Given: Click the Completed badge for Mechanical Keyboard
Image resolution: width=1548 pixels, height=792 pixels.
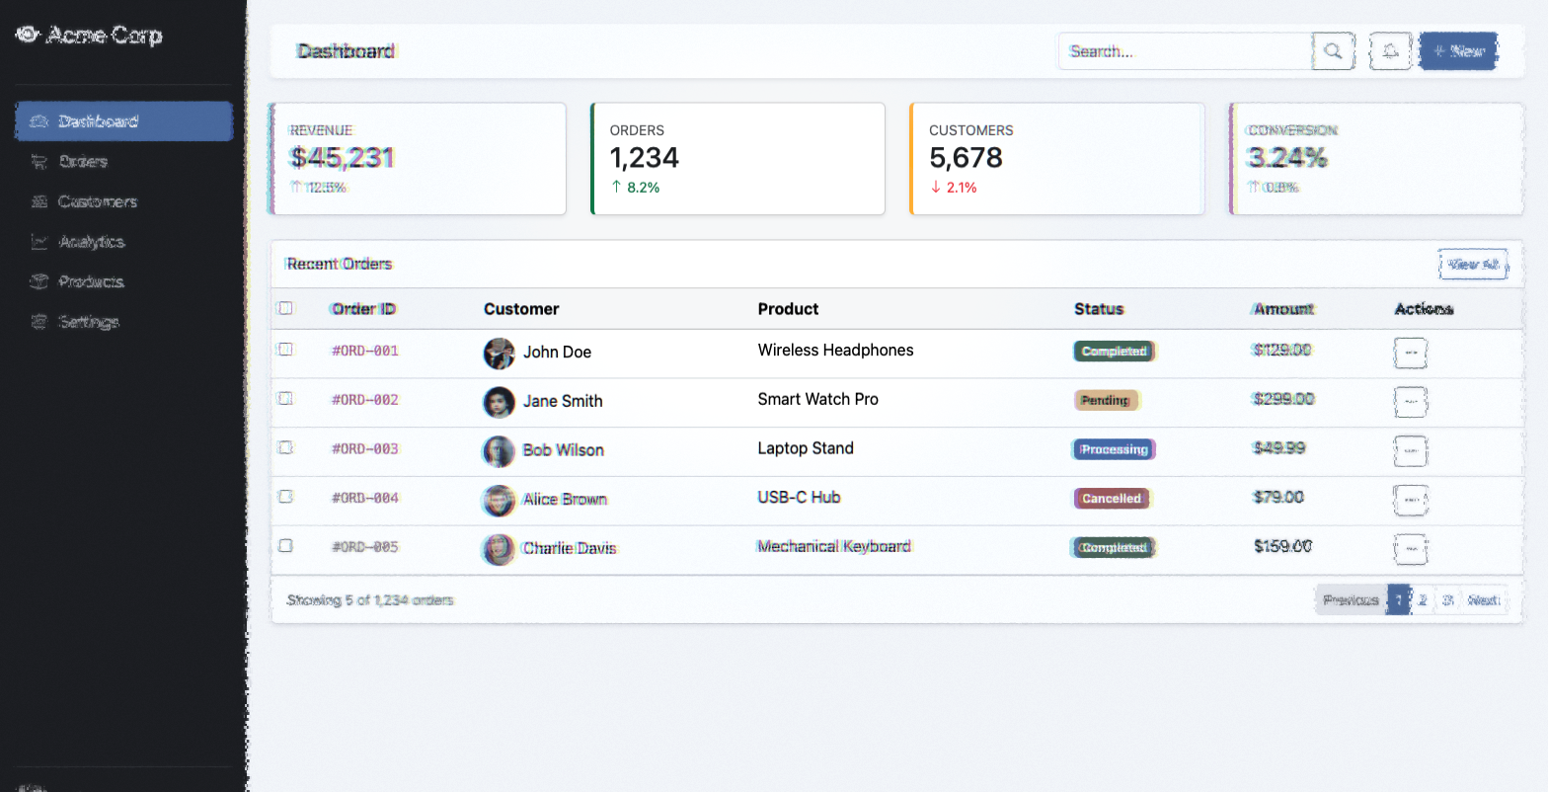Looking at the screenshot, I should pos(1115,547).
